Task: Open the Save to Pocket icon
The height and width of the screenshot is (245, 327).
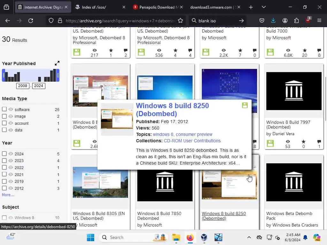Action: coord(262,21)
